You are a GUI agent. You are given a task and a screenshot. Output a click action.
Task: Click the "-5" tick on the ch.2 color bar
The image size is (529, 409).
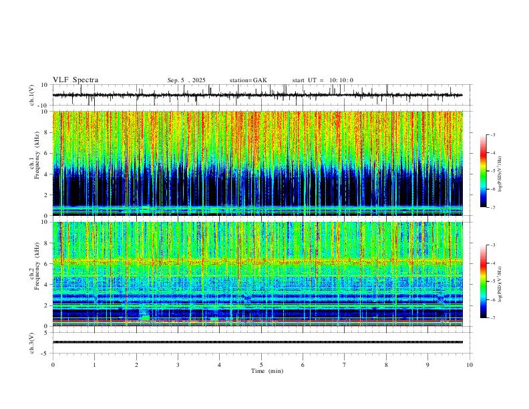click(x=493, y=281)
